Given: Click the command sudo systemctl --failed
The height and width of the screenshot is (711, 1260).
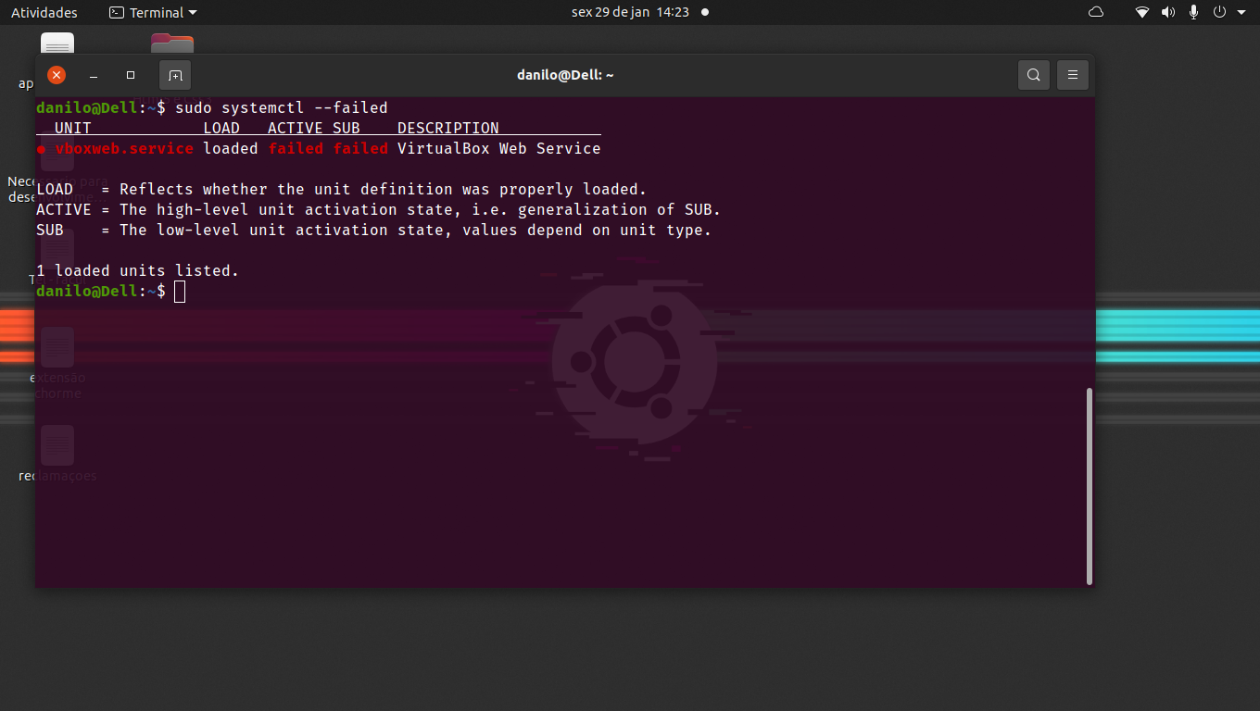Looking at the screenshot, I should [x=282, y=107].
